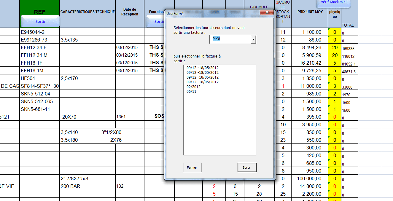393x201 pixels.
Task: Select cell FFH12 34 M
Action: [40, 55]
